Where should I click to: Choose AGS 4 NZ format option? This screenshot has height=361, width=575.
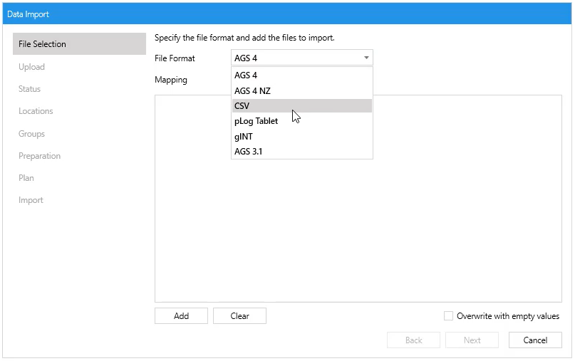point(302,90)
